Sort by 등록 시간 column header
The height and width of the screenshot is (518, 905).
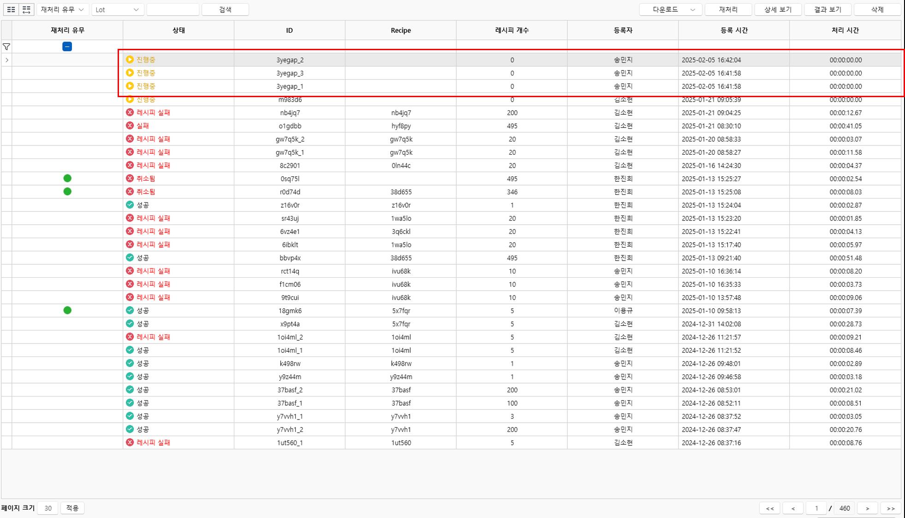[x=733, y=30]
